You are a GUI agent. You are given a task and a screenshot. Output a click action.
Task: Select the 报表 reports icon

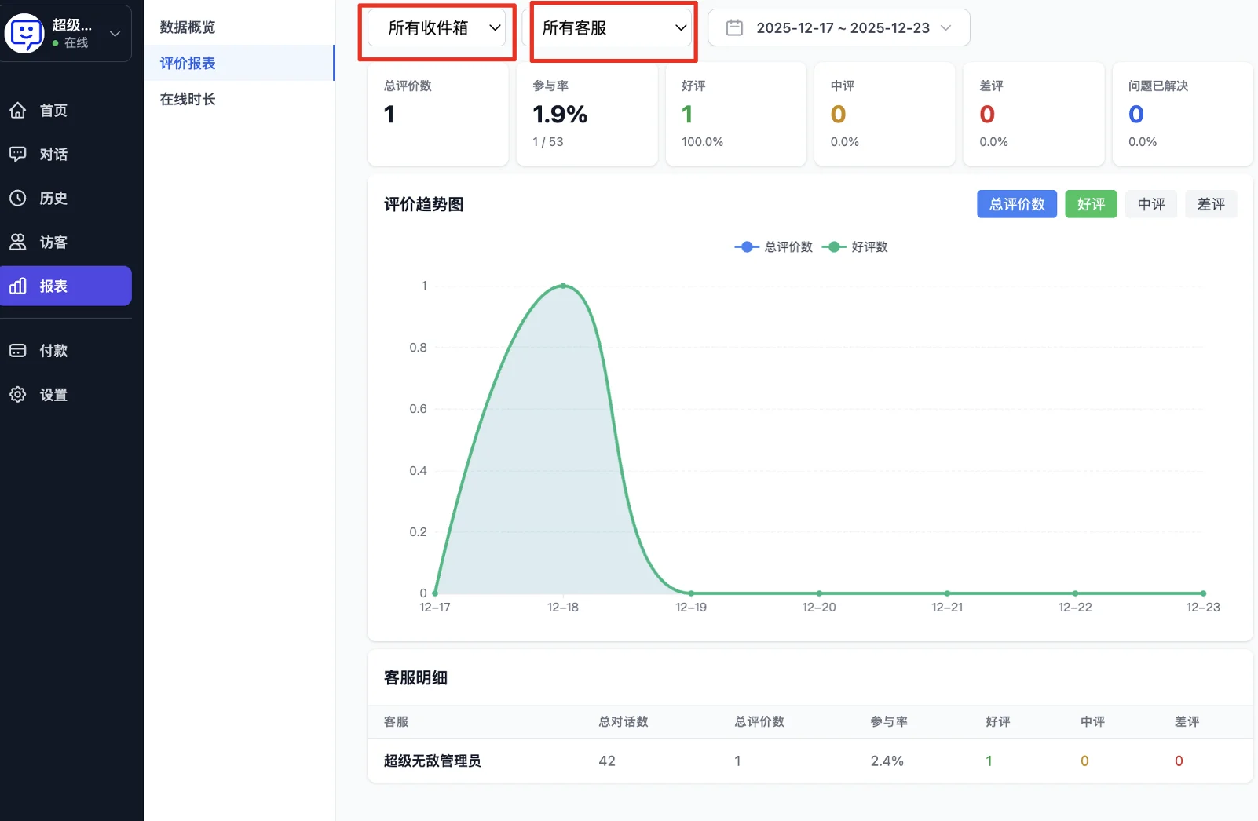click(17, 286)
